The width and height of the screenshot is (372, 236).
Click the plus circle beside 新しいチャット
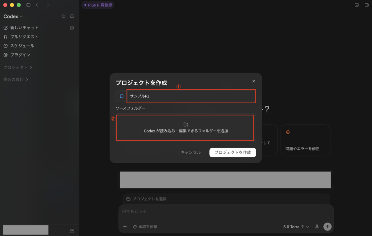[72, 28]
